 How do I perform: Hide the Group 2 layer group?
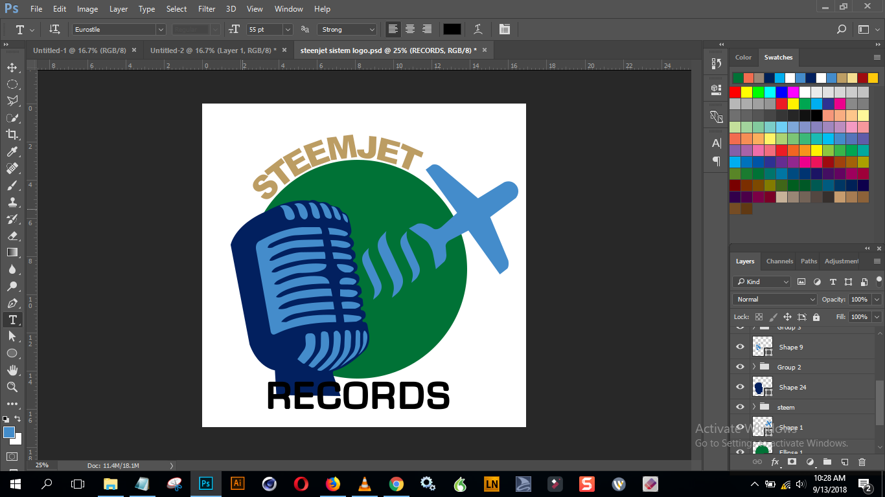click(740, 367)
